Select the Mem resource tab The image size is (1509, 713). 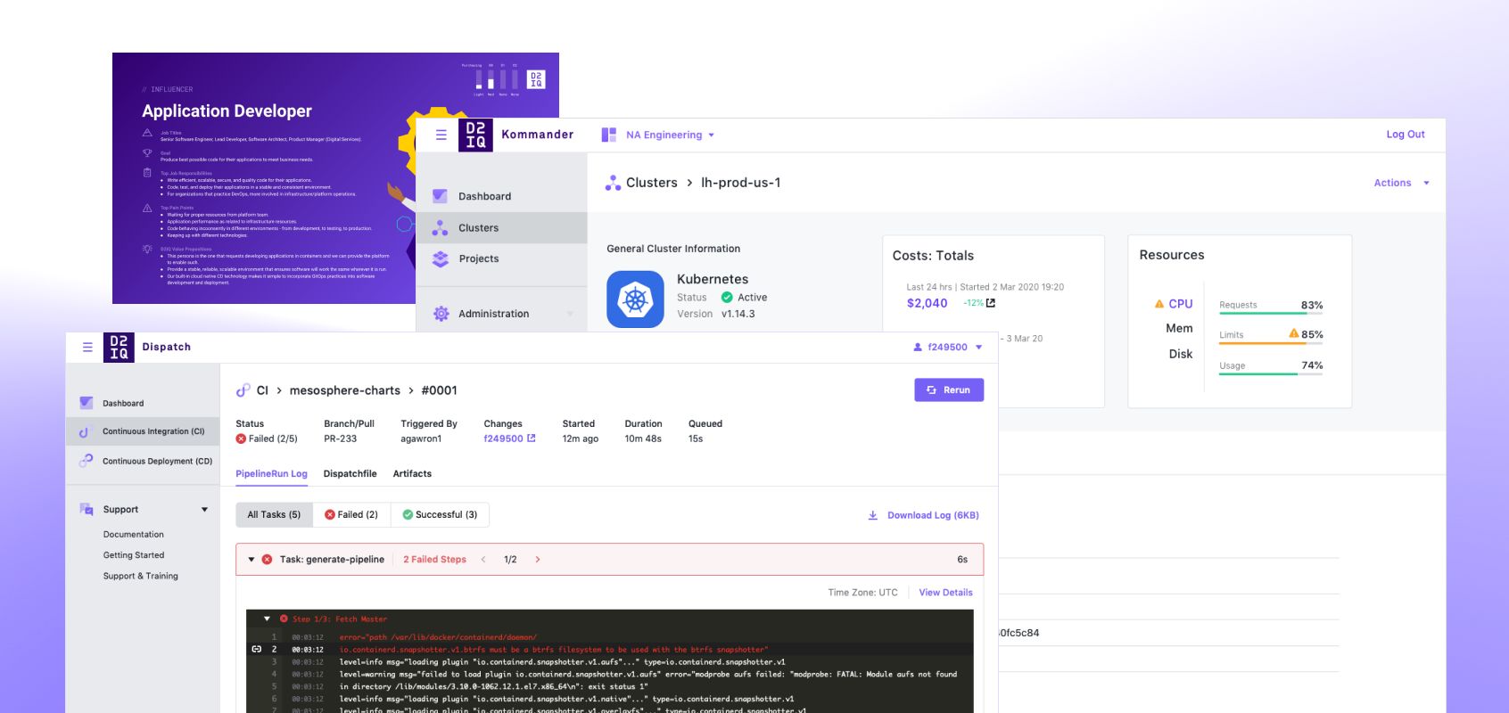pyautogui.click(x=1179, y=329)
